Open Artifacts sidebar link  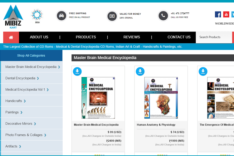click(x=11, y=146)
